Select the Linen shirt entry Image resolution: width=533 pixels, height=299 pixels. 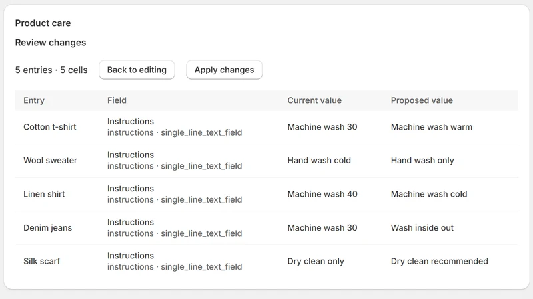(44, 194)
